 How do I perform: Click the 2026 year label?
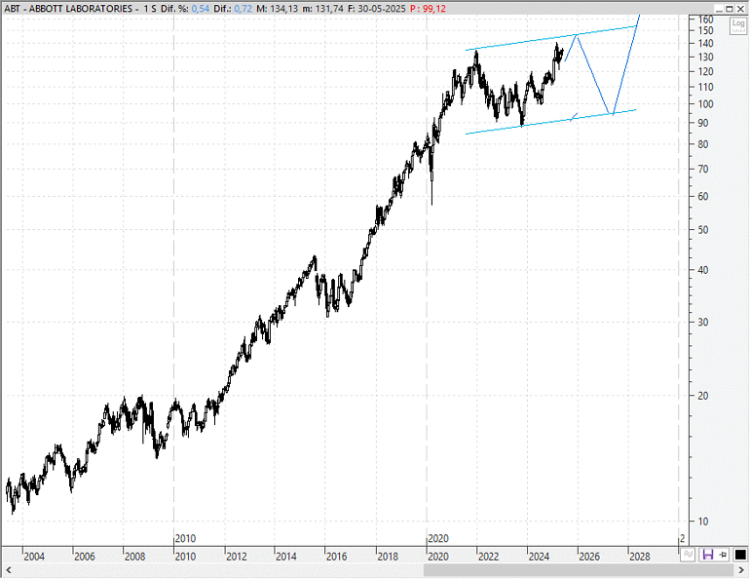(x=589, y=557)
